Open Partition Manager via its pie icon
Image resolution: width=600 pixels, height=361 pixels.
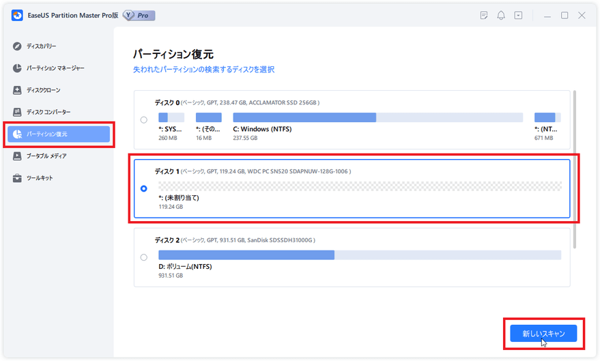click(x=18, y=68)
